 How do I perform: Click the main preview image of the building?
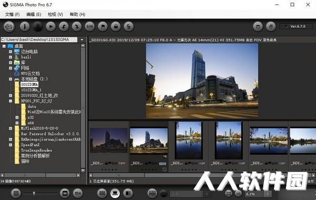pos(202,81)
